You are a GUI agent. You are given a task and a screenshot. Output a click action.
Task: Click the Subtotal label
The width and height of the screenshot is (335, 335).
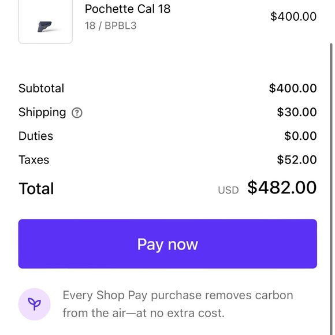tap(41, 88)
